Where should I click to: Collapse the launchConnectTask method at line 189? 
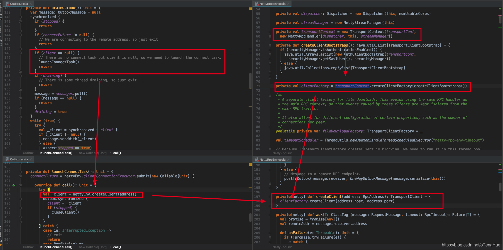point(20,172)
